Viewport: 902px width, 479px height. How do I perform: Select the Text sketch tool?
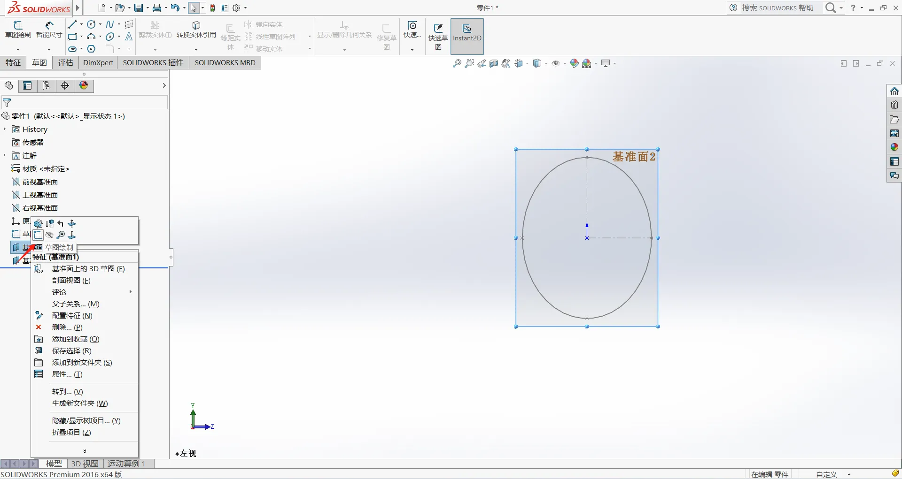(129, 37)
